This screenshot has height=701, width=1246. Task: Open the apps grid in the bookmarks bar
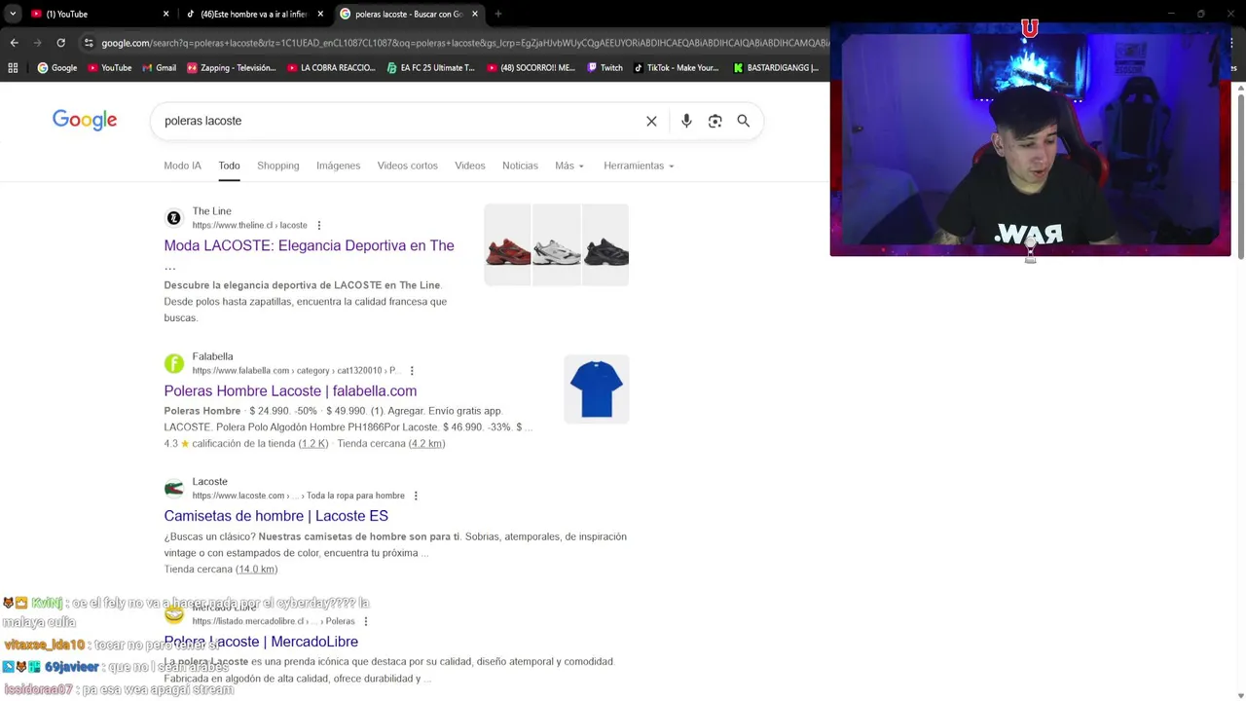(x=13, y=68)
